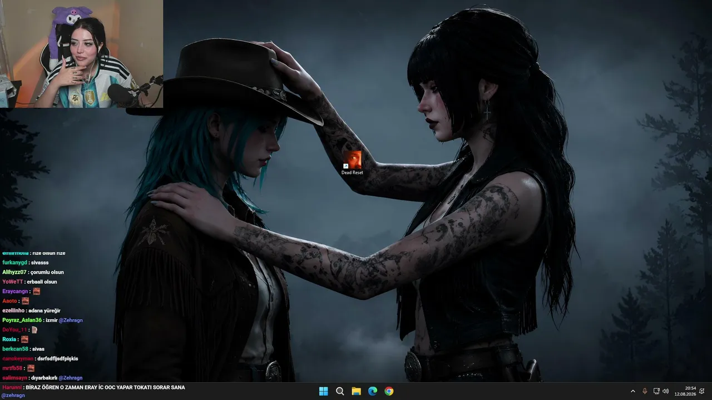
Task: Click the message text "erbaali olsun"
Action: [x=42, y=282]
